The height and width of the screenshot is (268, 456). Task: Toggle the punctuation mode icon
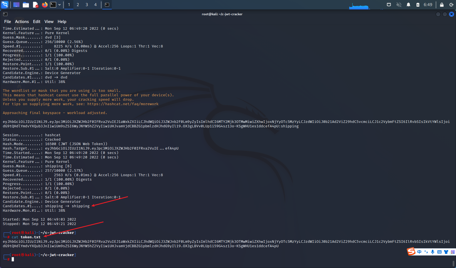click(426, 252)
